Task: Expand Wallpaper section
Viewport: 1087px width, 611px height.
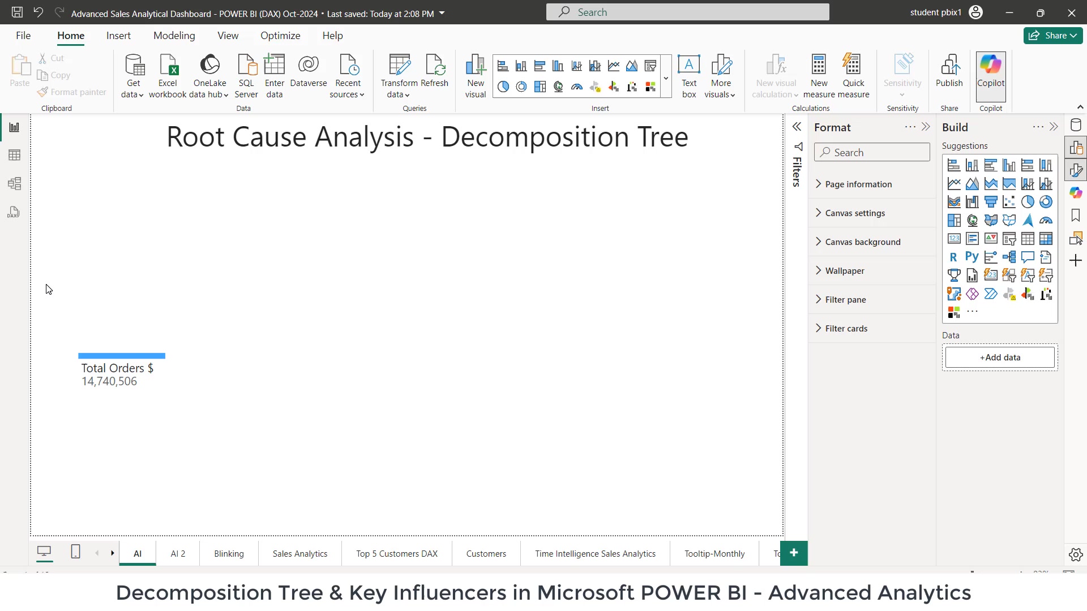Action: coord(872,270)
